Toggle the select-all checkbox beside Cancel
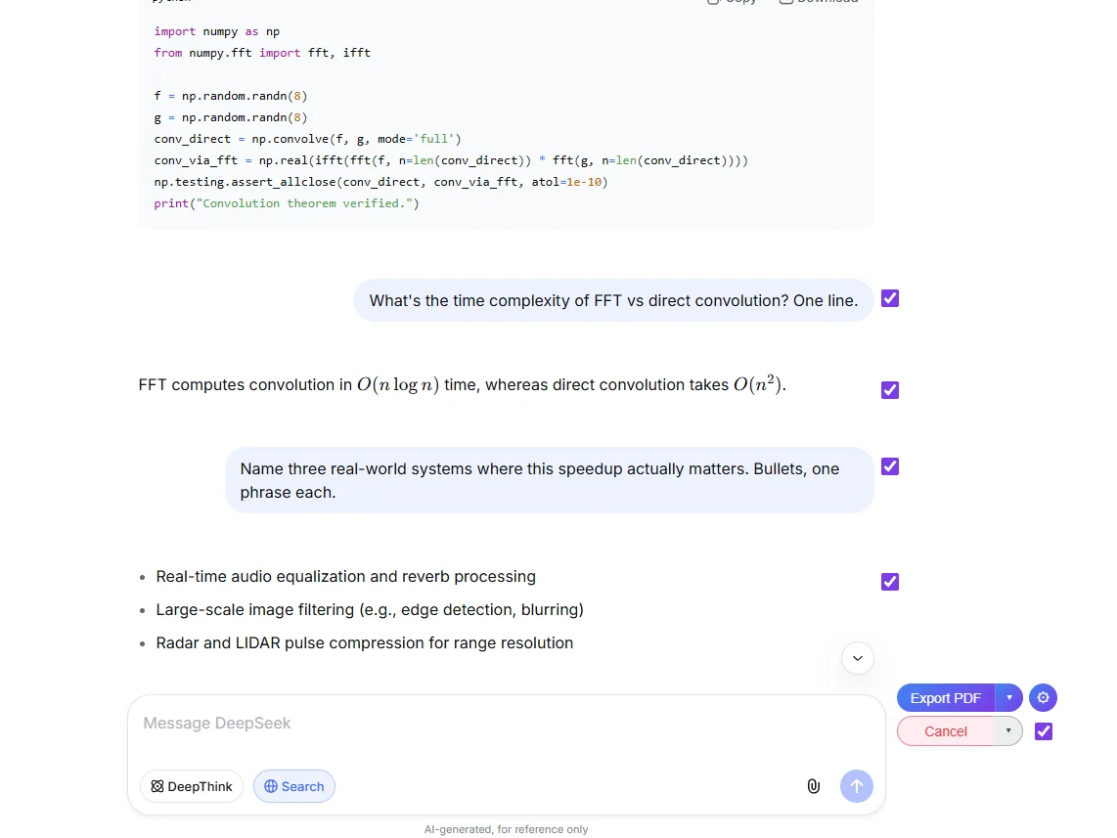The image size is (1117, 838). (1044, 731)
